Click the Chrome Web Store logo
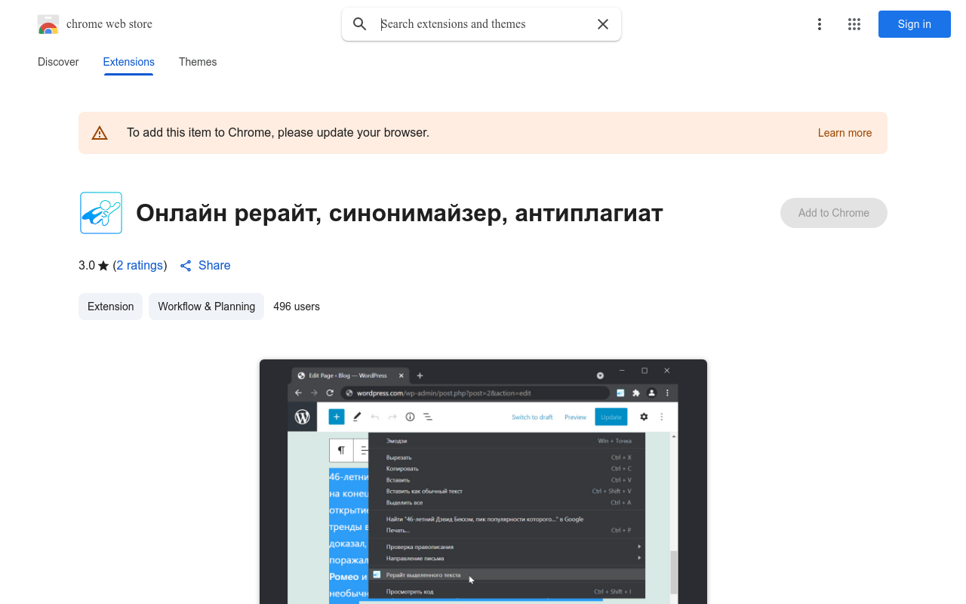 tap(48, 24)
